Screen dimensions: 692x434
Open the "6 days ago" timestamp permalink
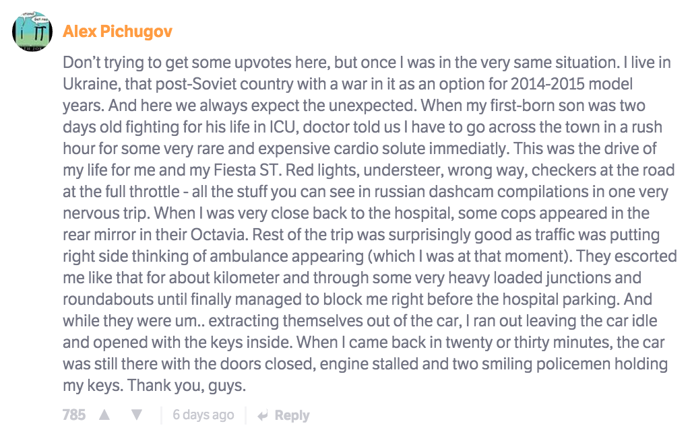click(x=203, y=415)
